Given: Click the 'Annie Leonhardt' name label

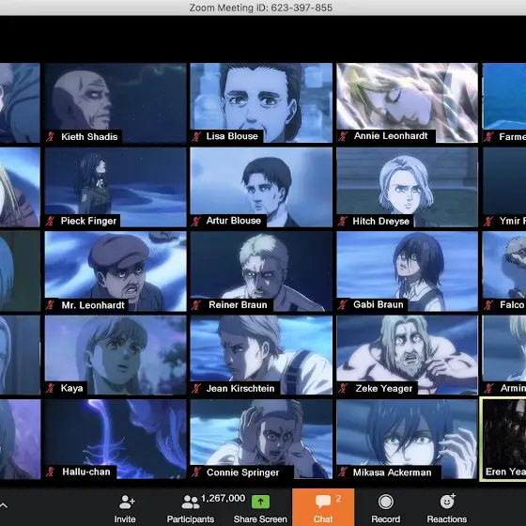Looking at the screenshot, I should [x=391, y=136].
